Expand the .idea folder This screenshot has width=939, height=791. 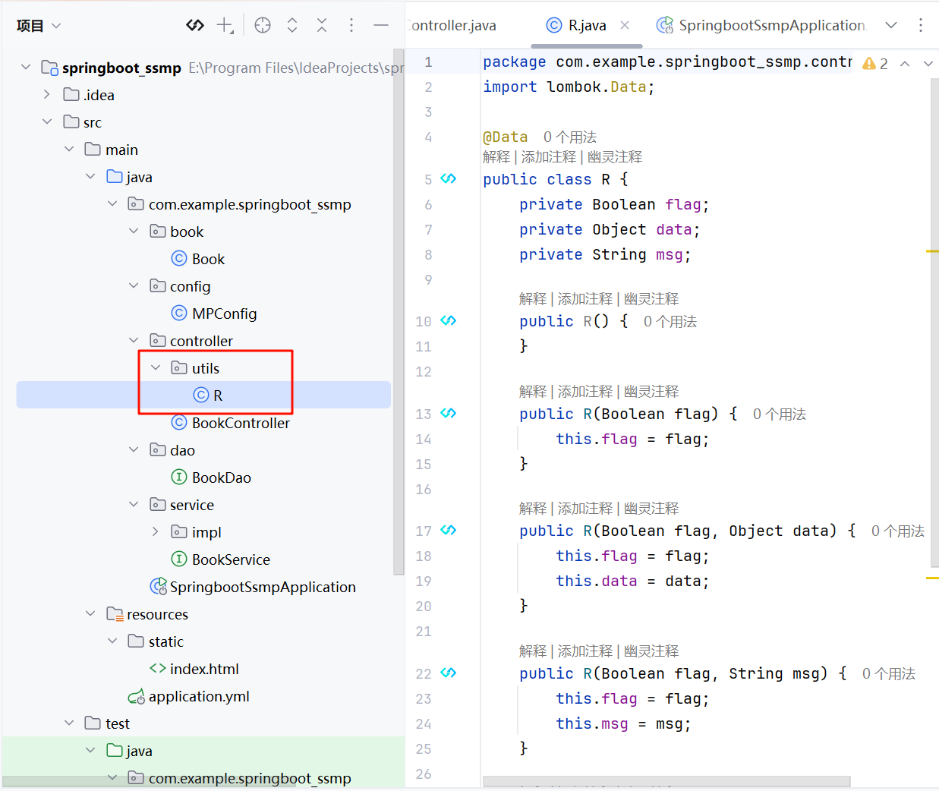tap(47, 95)
